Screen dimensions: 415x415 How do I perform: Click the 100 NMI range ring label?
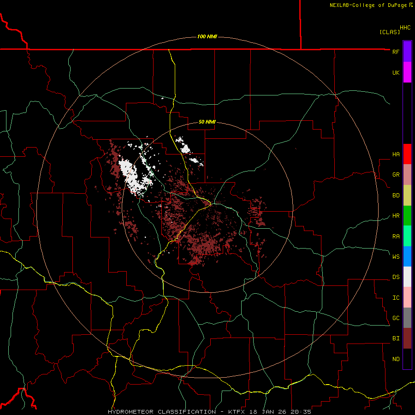point(207,36)
